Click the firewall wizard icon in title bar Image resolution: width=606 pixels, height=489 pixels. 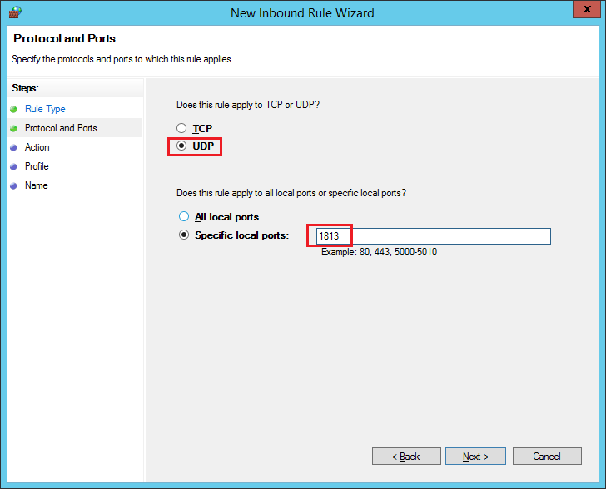pos(14,12)
